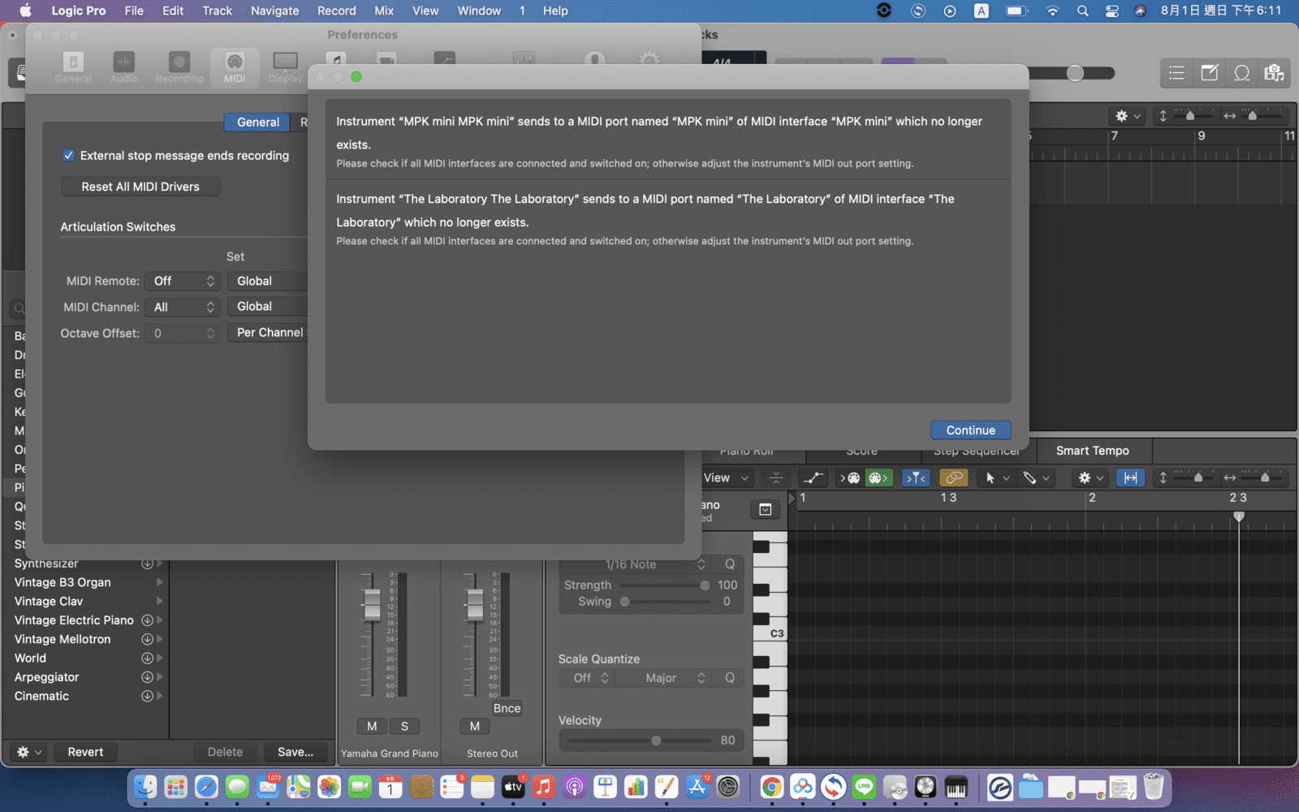Toggle the automation curve button in piano roll
The height and width of the screenshot is (812, 1299).
pyautogui.click(x=813, y=477)
